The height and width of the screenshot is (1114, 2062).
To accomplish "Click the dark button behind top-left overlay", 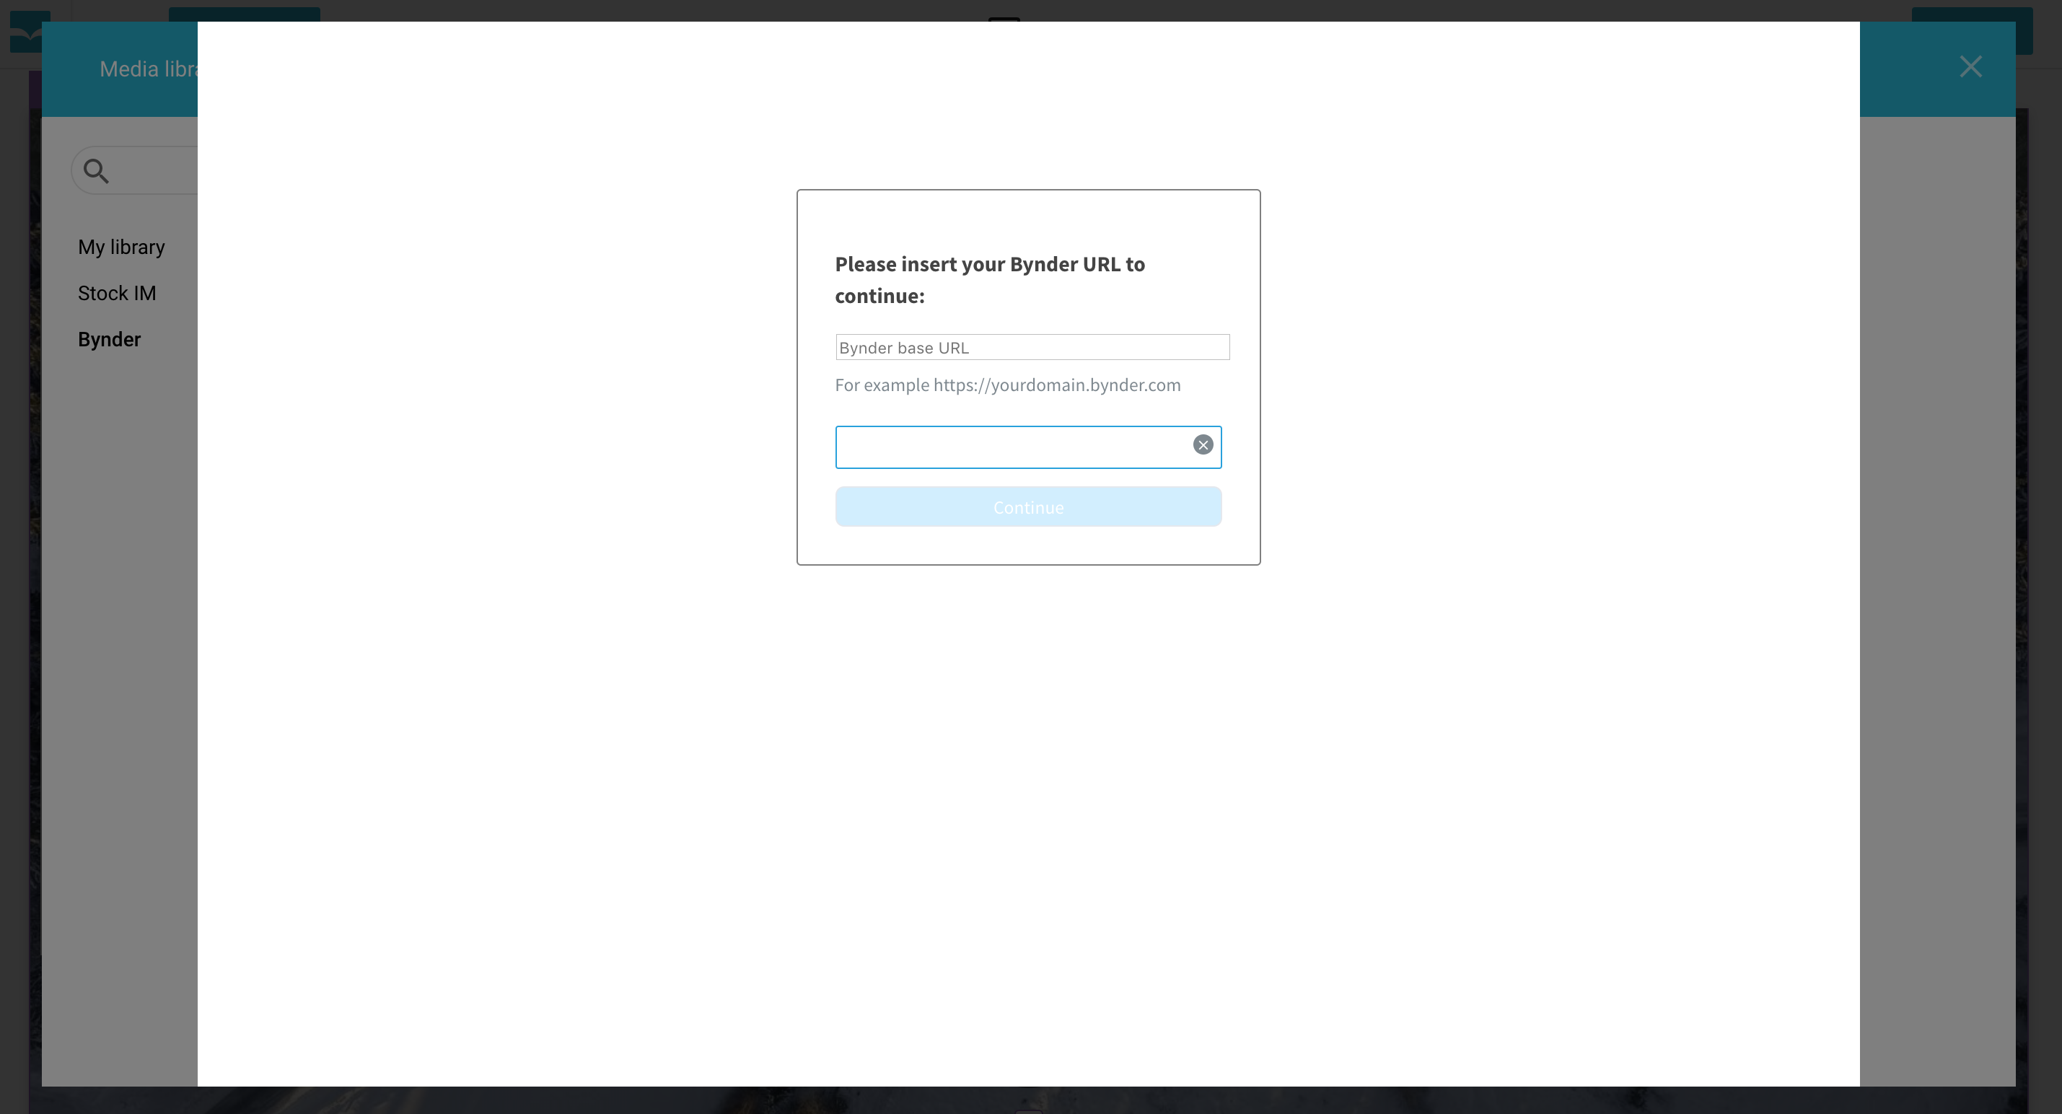I will pos(244,14).
